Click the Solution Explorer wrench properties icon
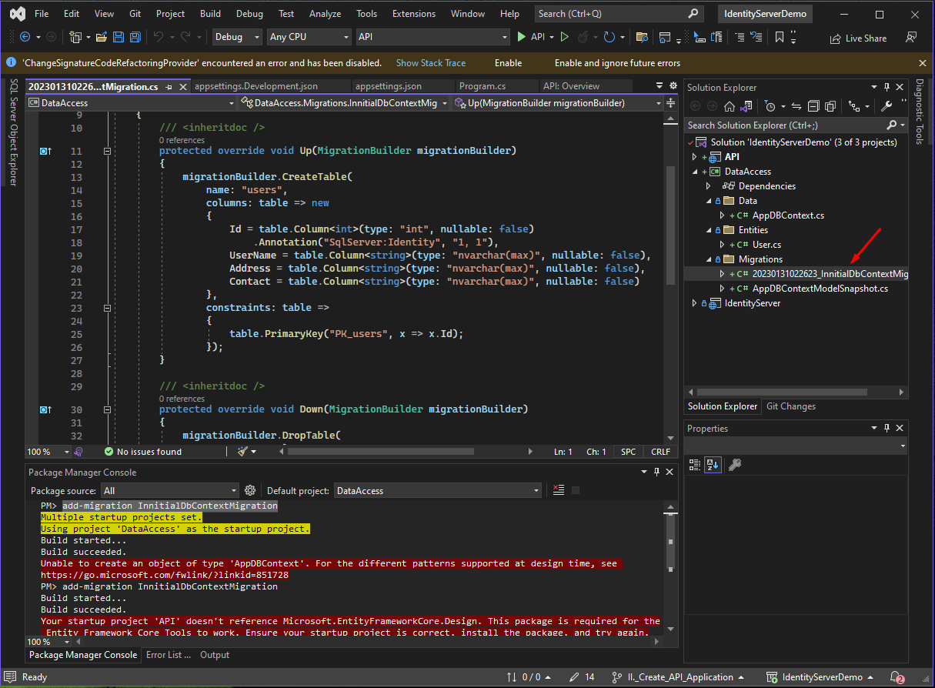Image resolution: width=935 pixels, height=688 pixels. (887, 106)
